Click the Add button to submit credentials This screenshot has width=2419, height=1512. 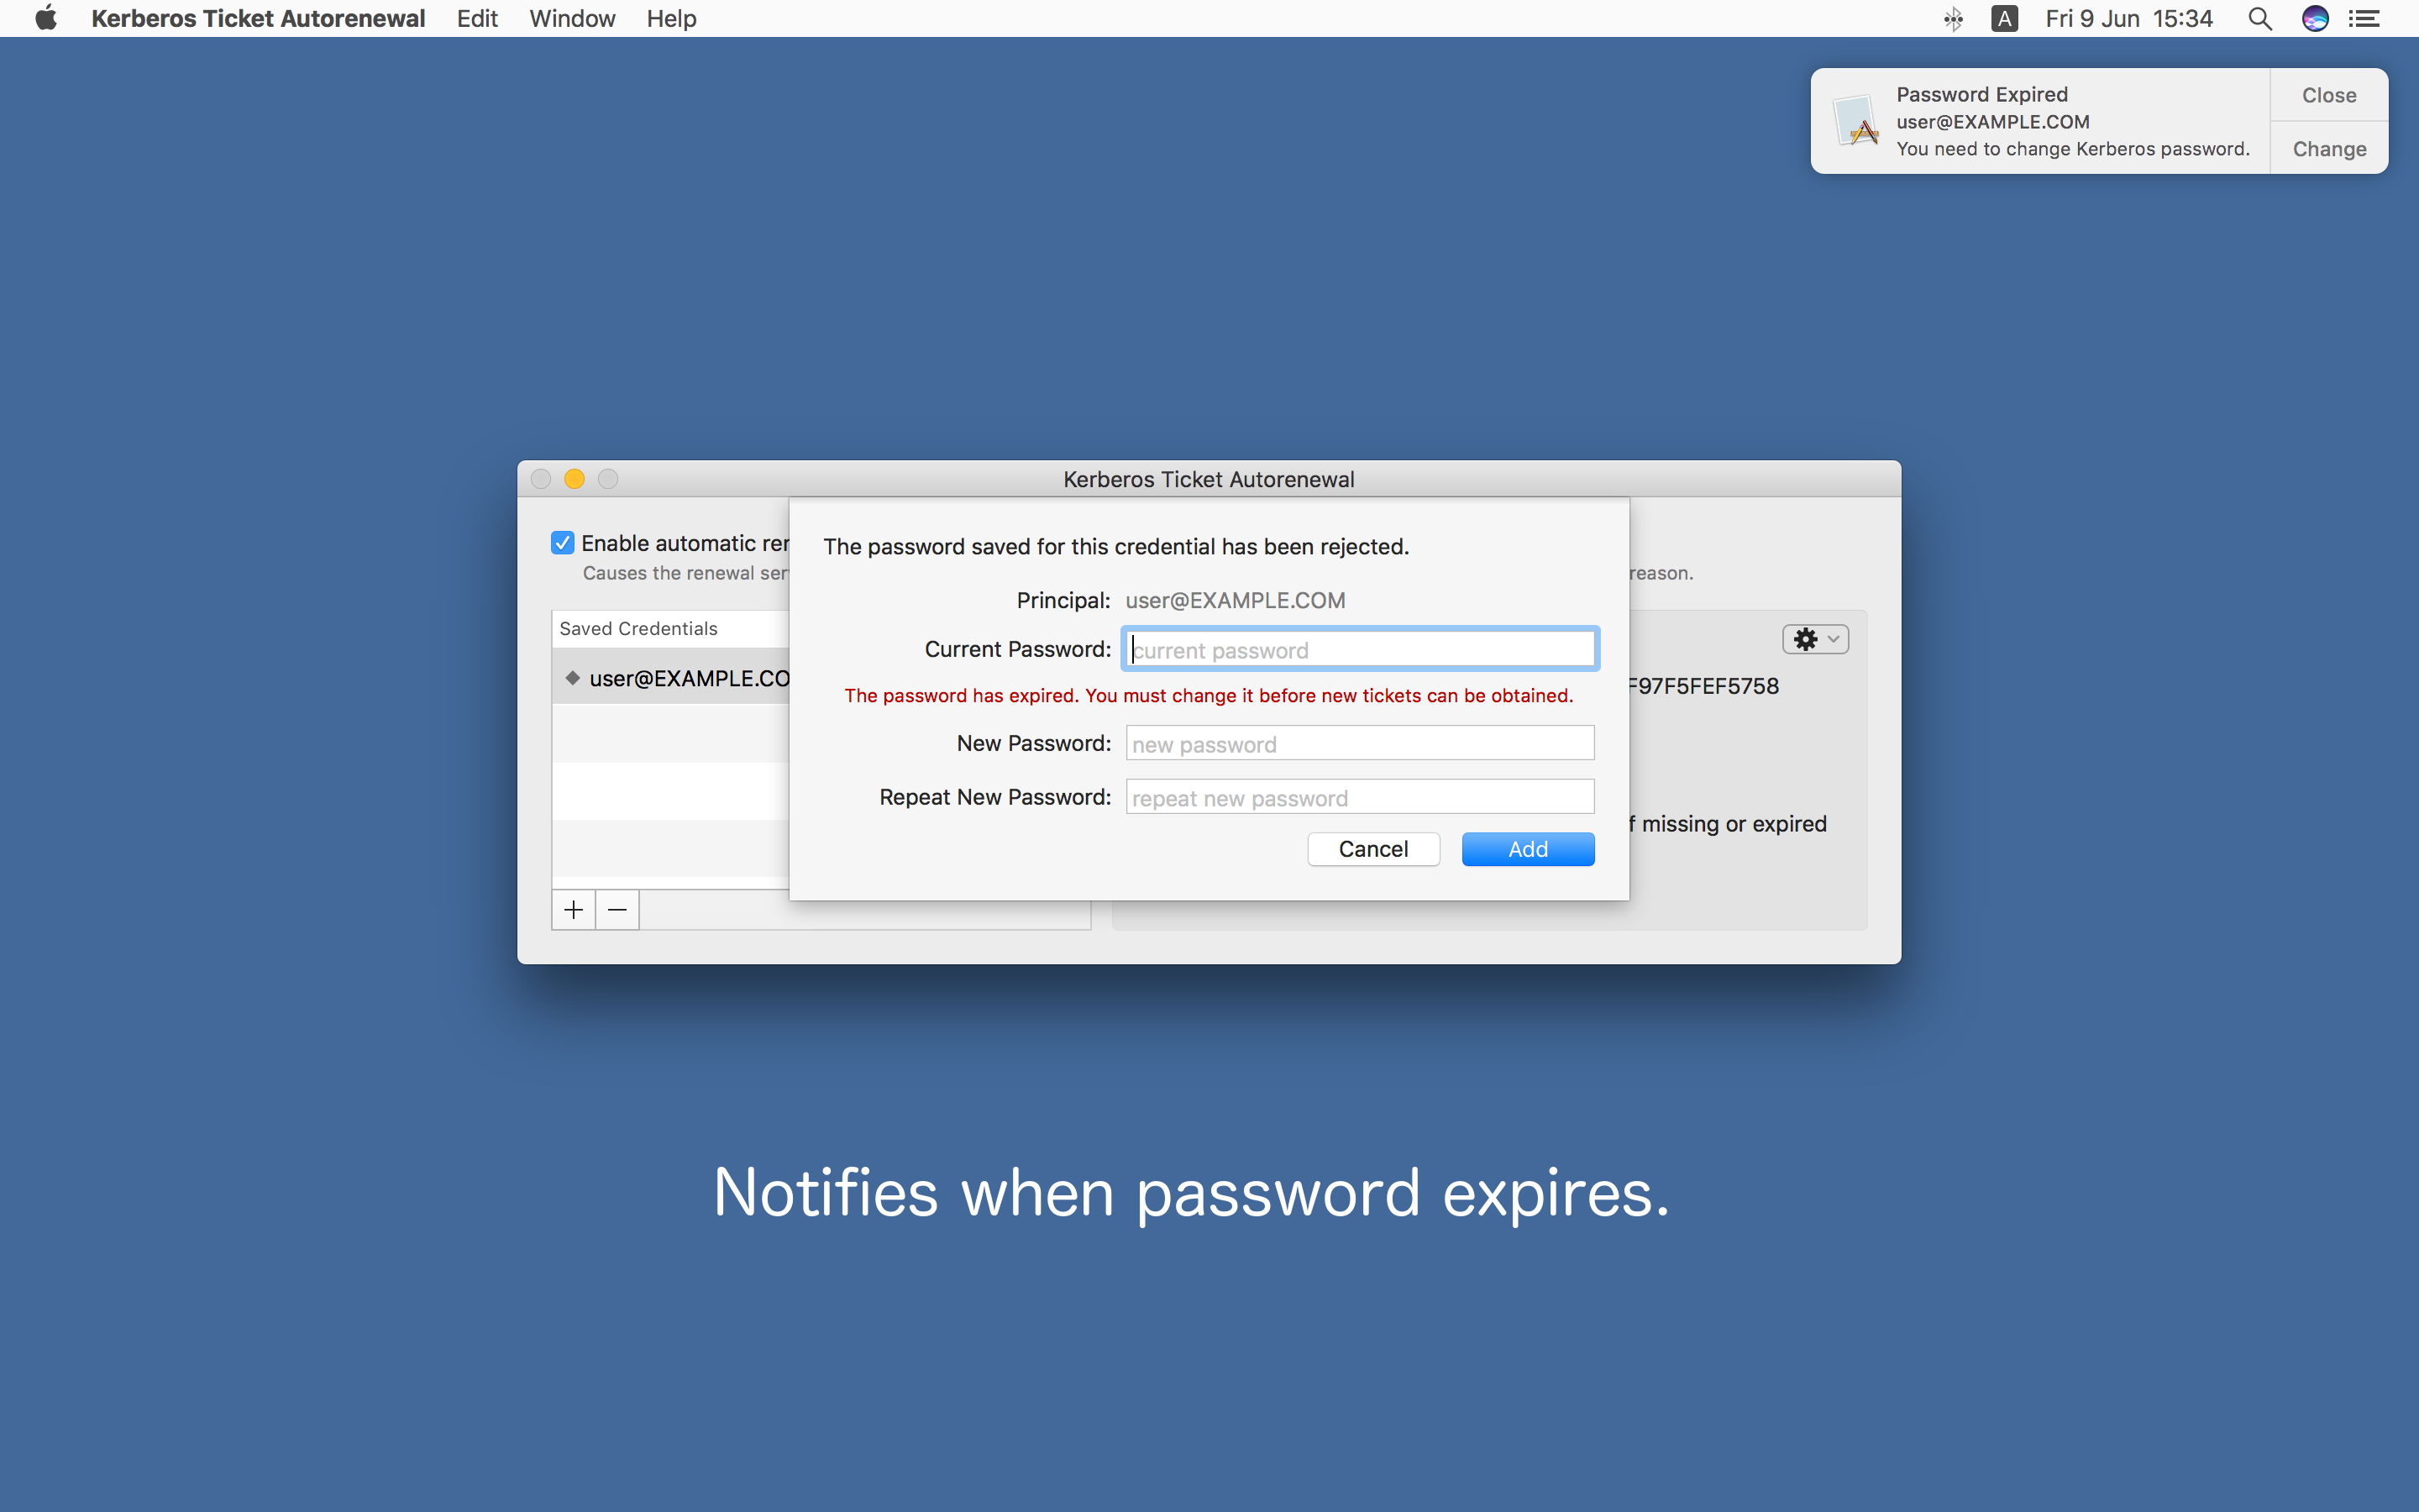(x=1525, y=850)
